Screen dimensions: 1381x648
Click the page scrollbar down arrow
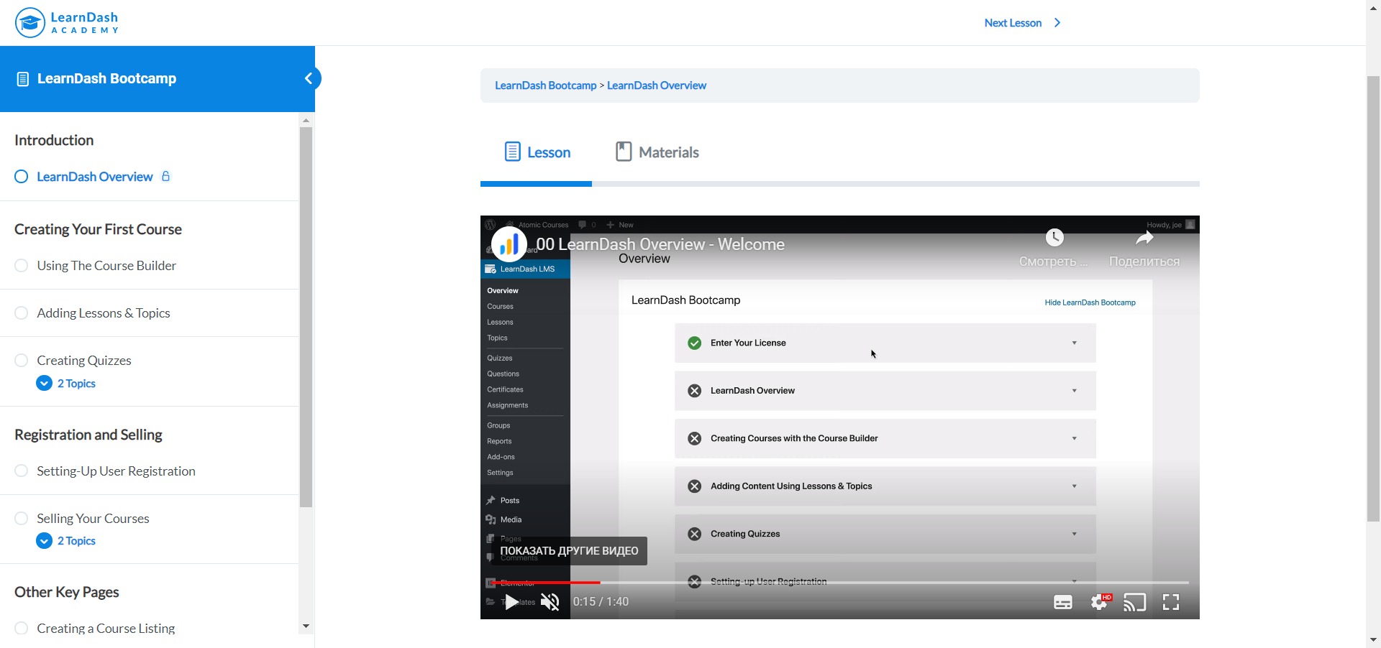pos(1374,640)
